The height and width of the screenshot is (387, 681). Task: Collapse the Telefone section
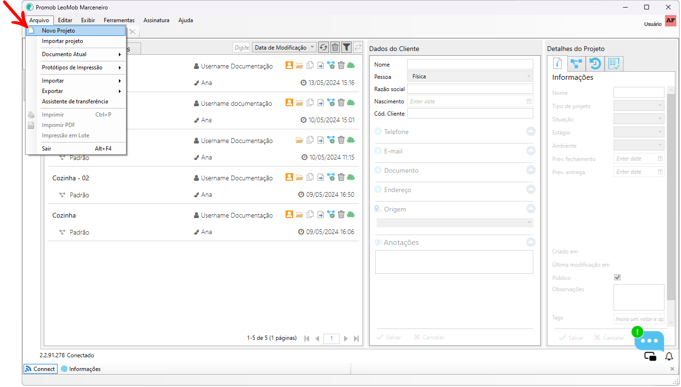[x=531, y=132]
